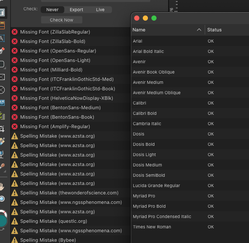Set preflight Check mode to Live
The height and width of the screenshot is (243, 249).
[x=100, y=10]
